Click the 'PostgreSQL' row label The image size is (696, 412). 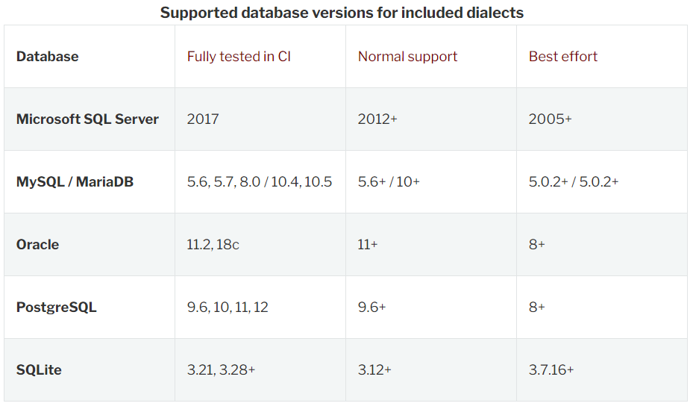56,308
